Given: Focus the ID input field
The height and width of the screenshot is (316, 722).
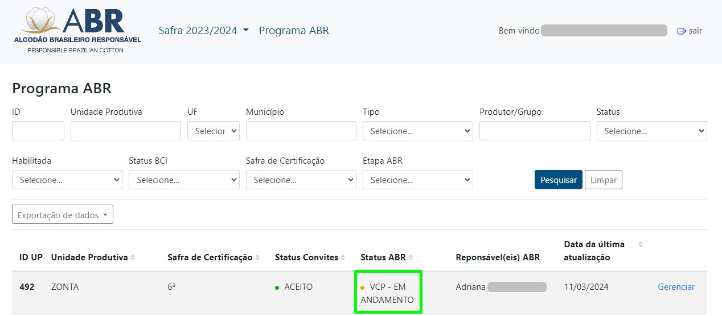Looking at the screenshot, I should pyautogui.click(x=38, y=131).
